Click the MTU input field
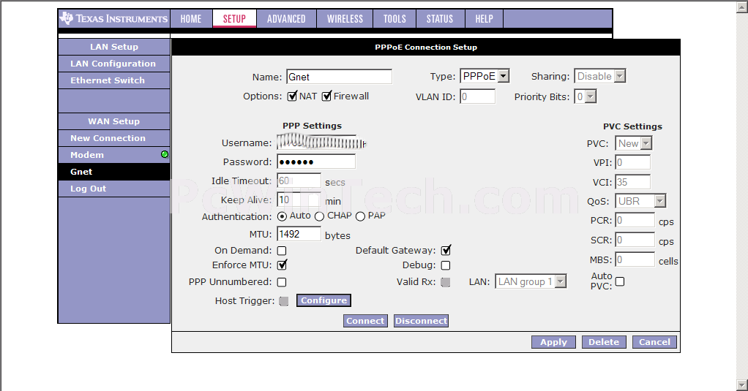Screen dimensions: 748x391 click(x=299, y=234)
